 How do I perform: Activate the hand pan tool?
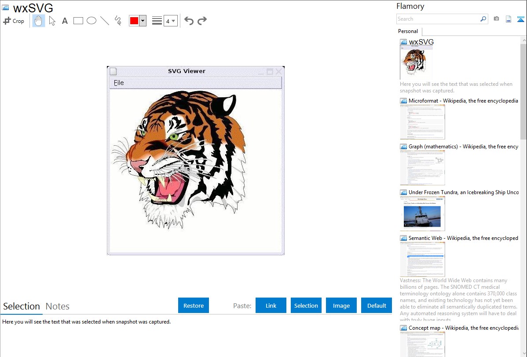pos(39,21)
